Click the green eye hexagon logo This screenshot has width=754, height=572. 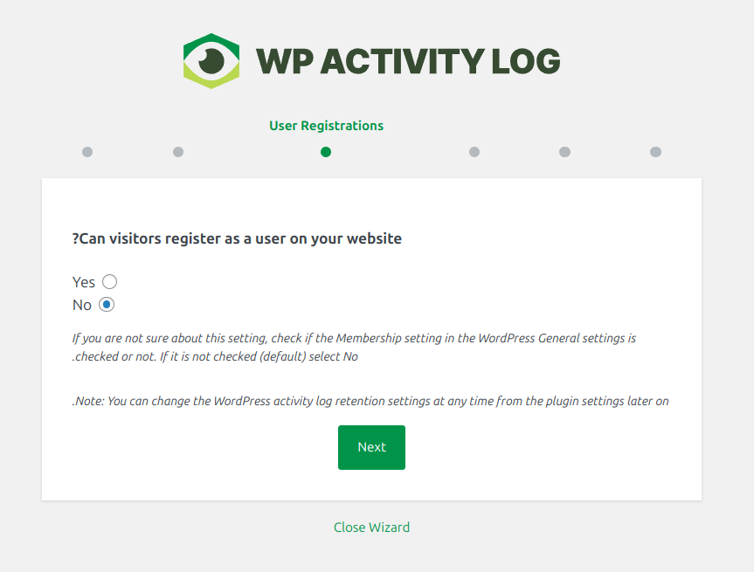[211, 61]
